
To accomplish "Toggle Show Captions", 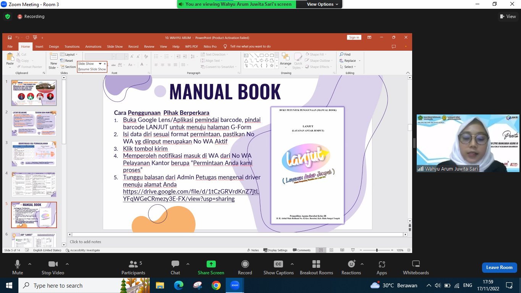I will pos(278,267).
